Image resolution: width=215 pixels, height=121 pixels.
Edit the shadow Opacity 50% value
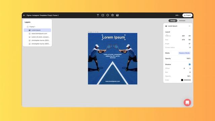189,76
